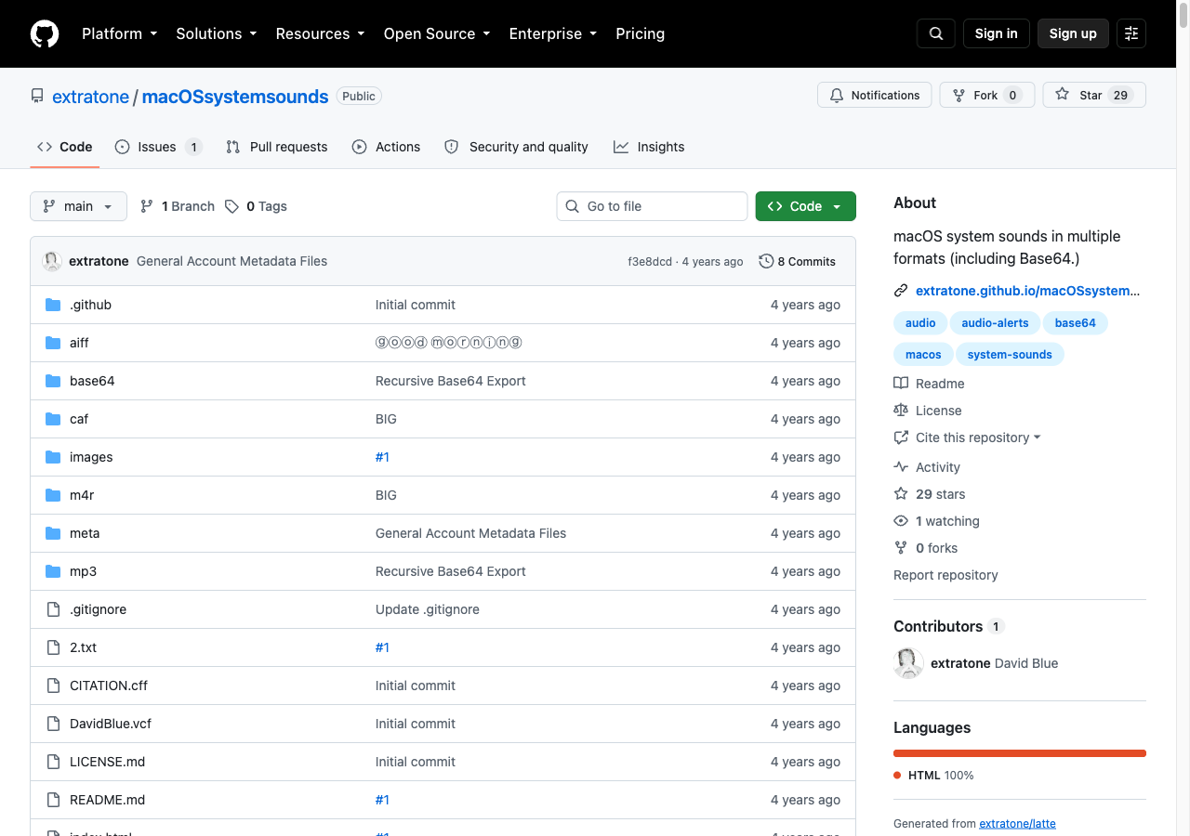The width and height of the screenshot is (1190, 836).
Task: Click the License scales icon
Action: click(x=901, y=411)
